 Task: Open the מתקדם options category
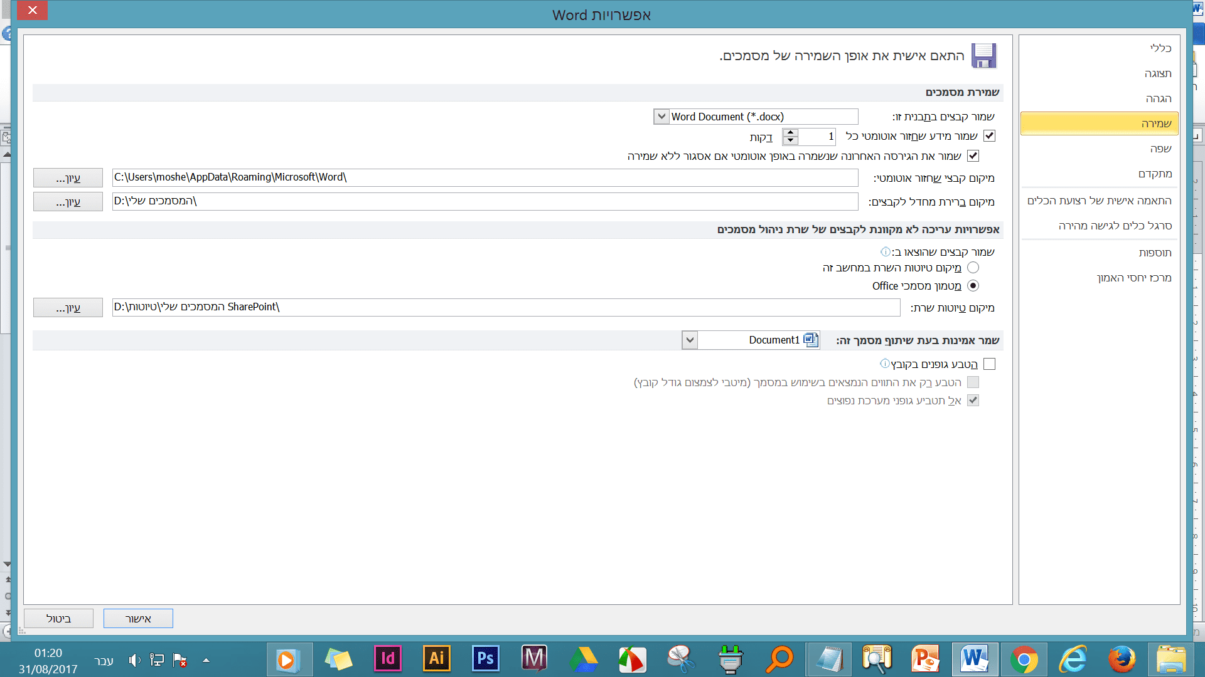pos(1155,174)
